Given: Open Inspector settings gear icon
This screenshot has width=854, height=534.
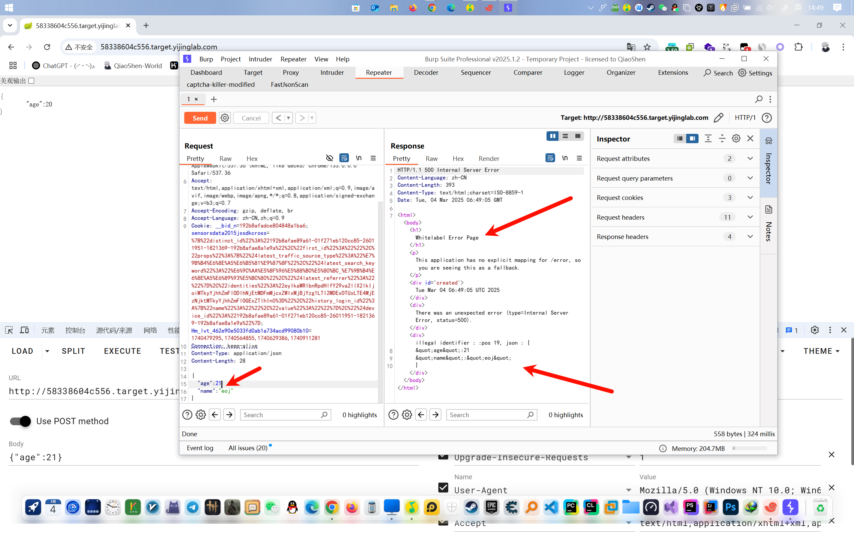Looking at the screenshot, I should [x=736, y=139].
